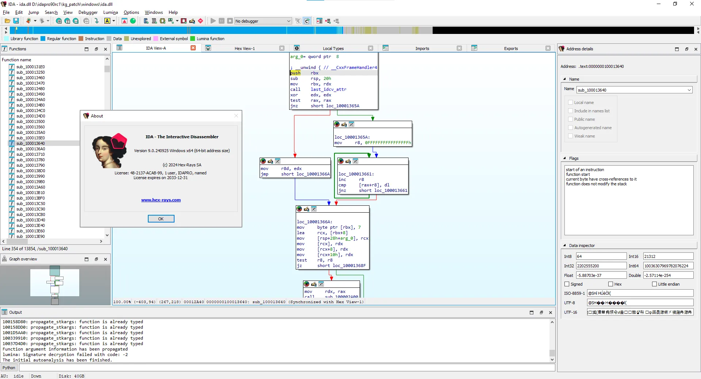Click the Open file toolbar icon
This screenshot has width=701, height=379.
pos(7,21)
